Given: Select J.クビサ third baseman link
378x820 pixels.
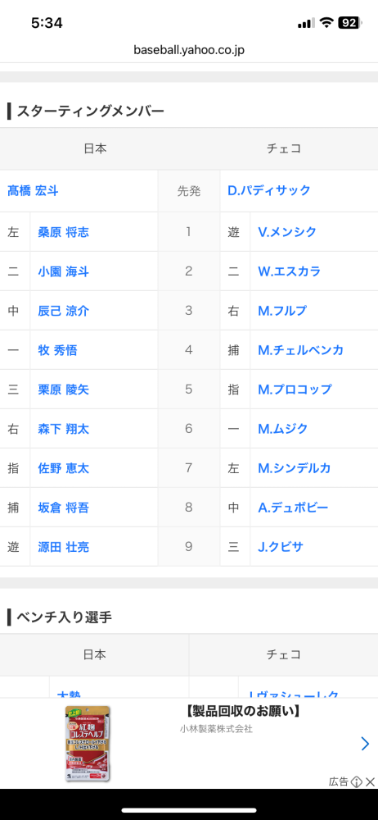Looking at the screenshot, I should pyautogui.click(x=281, y=547).
